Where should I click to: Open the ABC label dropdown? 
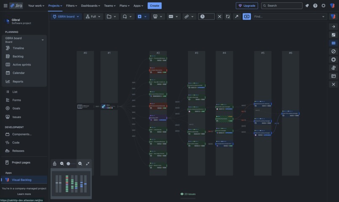[x=173, y=16]
